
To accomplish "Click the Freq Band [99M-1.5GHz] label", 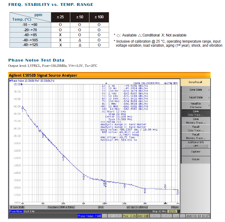I will [61, 207].
